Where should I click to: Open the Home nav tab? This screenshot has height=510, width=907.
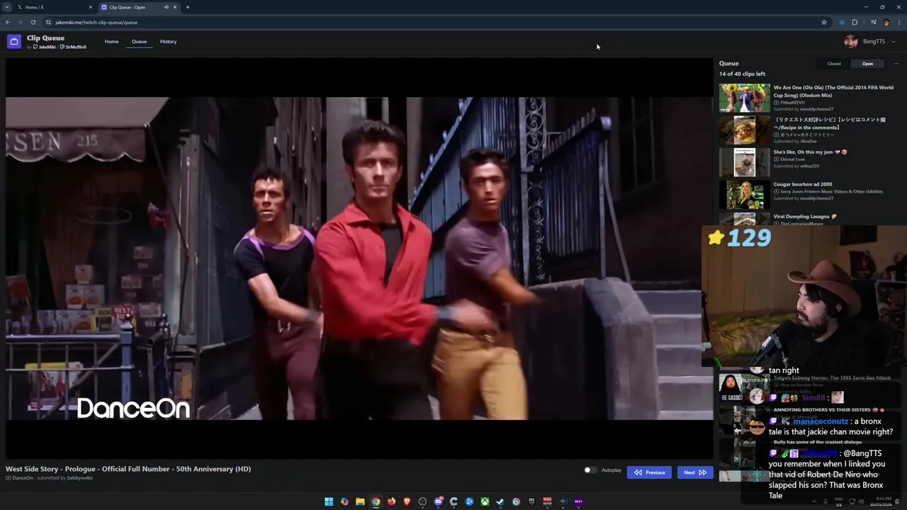tap(111, 42)
